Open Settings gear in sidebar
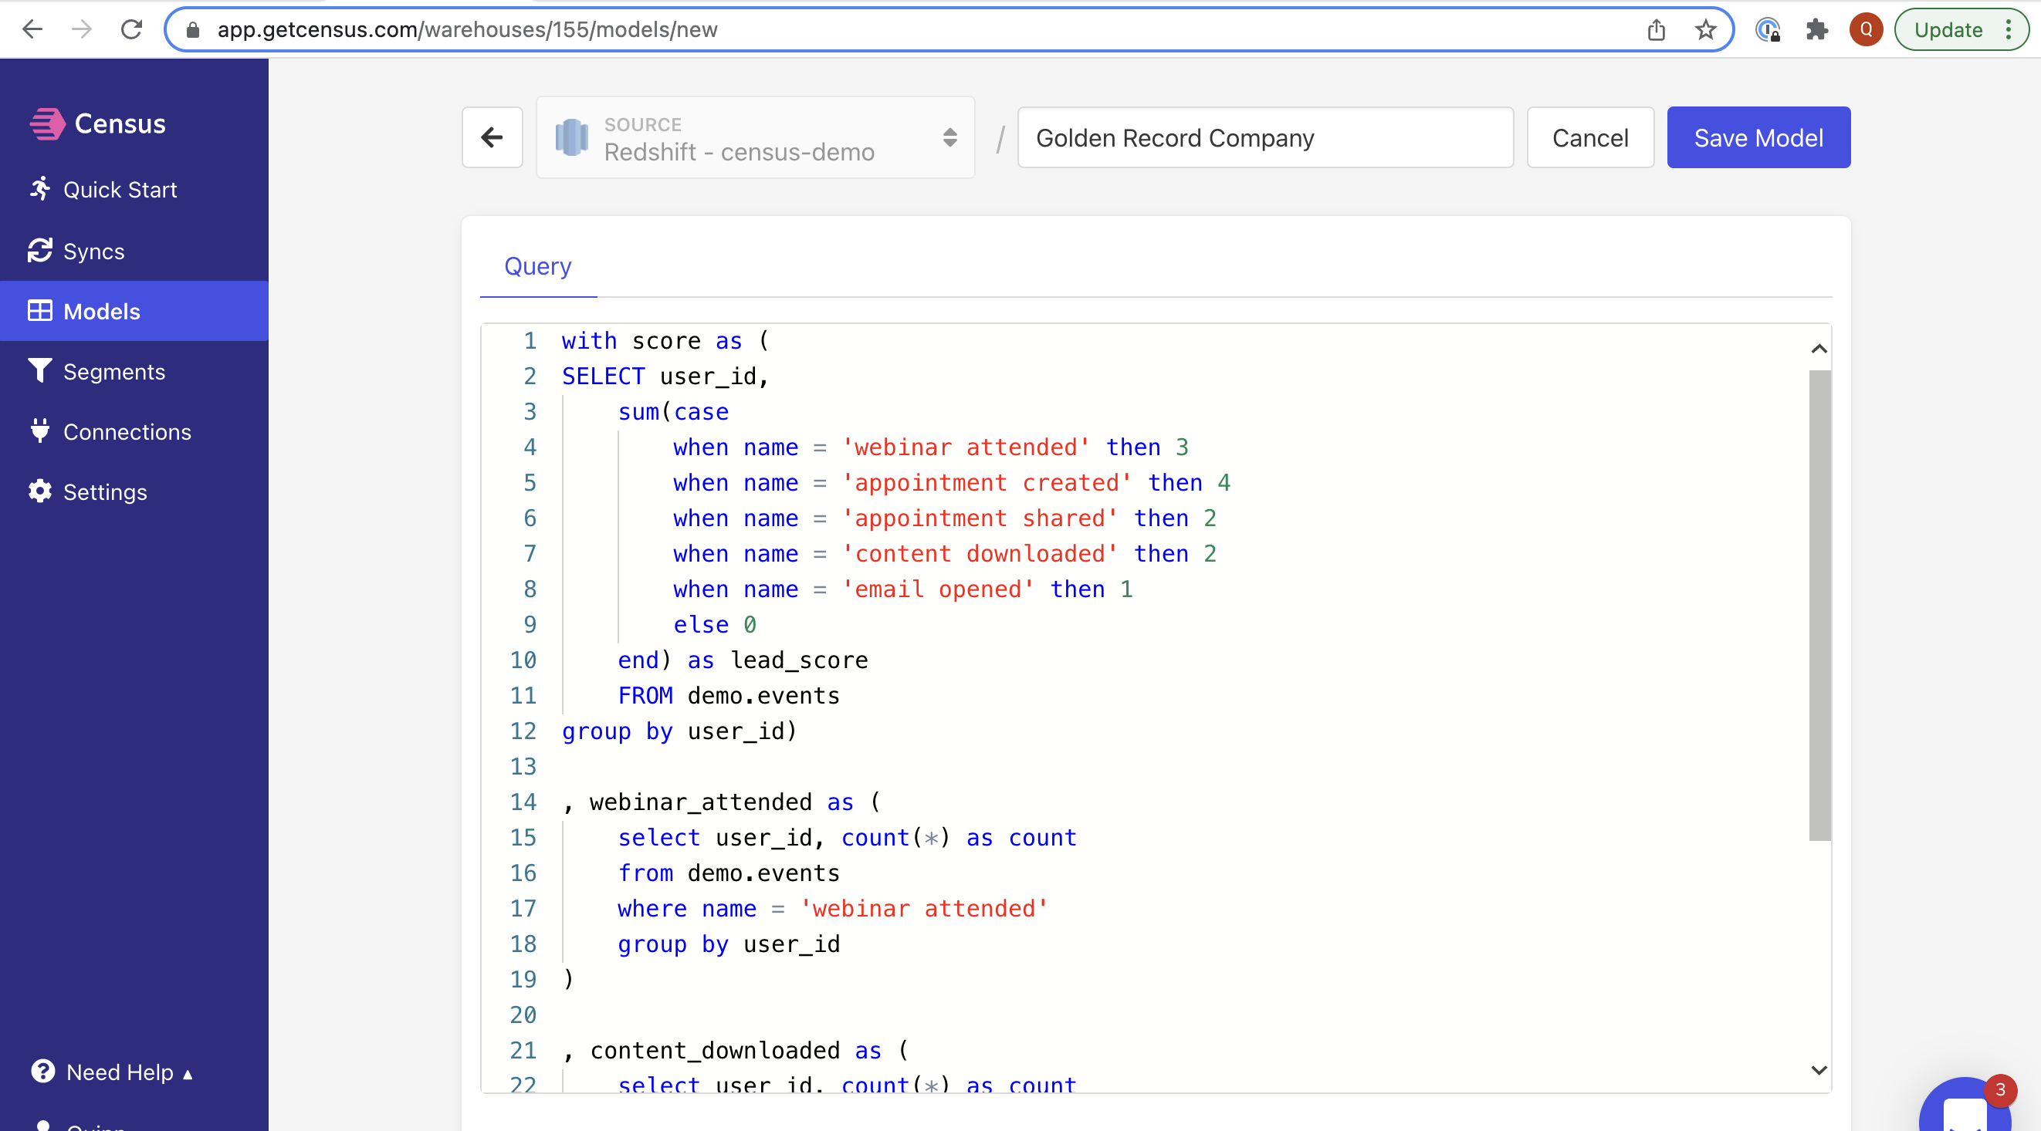The height and width of the screenshot is (1131, 2041). [x=39, y=492]
